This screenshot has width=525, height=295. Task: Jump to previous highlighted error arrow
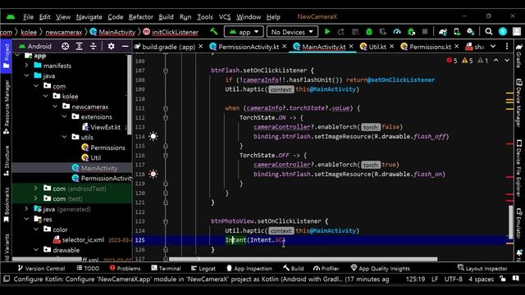click(495, 61)
